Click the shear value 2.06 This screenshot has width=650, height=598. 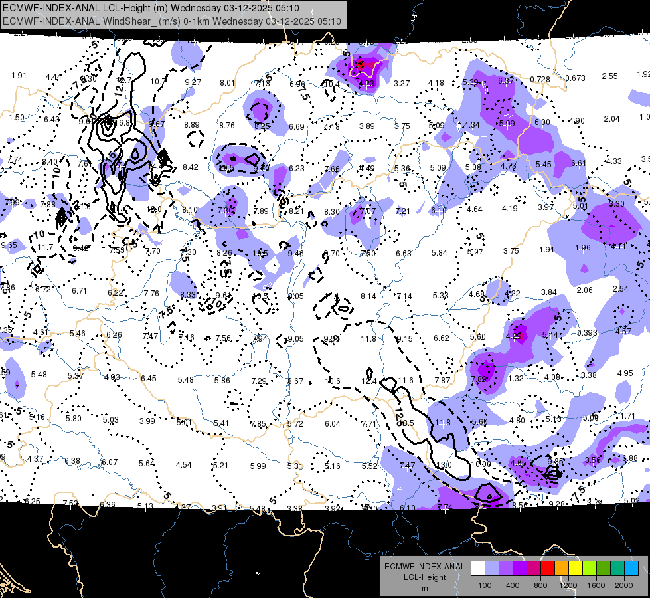coord(584,290)
